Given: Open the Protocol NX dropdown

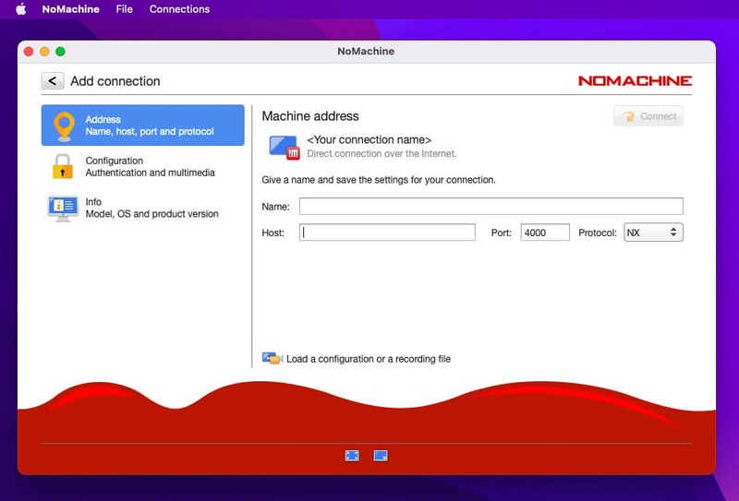Looking at the screenshot, I should [x=653, y=233].
